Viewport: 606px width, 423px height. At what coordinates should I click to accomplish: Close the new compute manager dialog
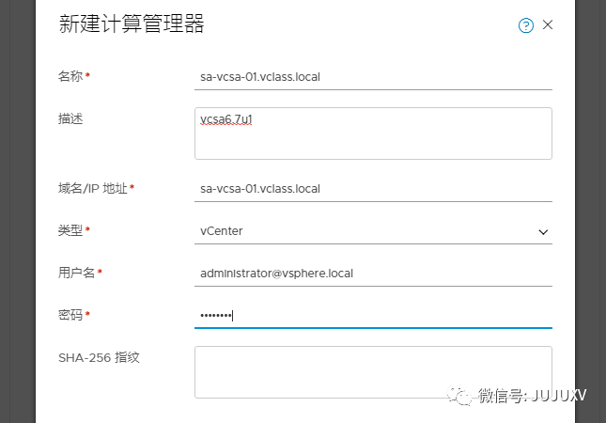click(x=548, y=24)
